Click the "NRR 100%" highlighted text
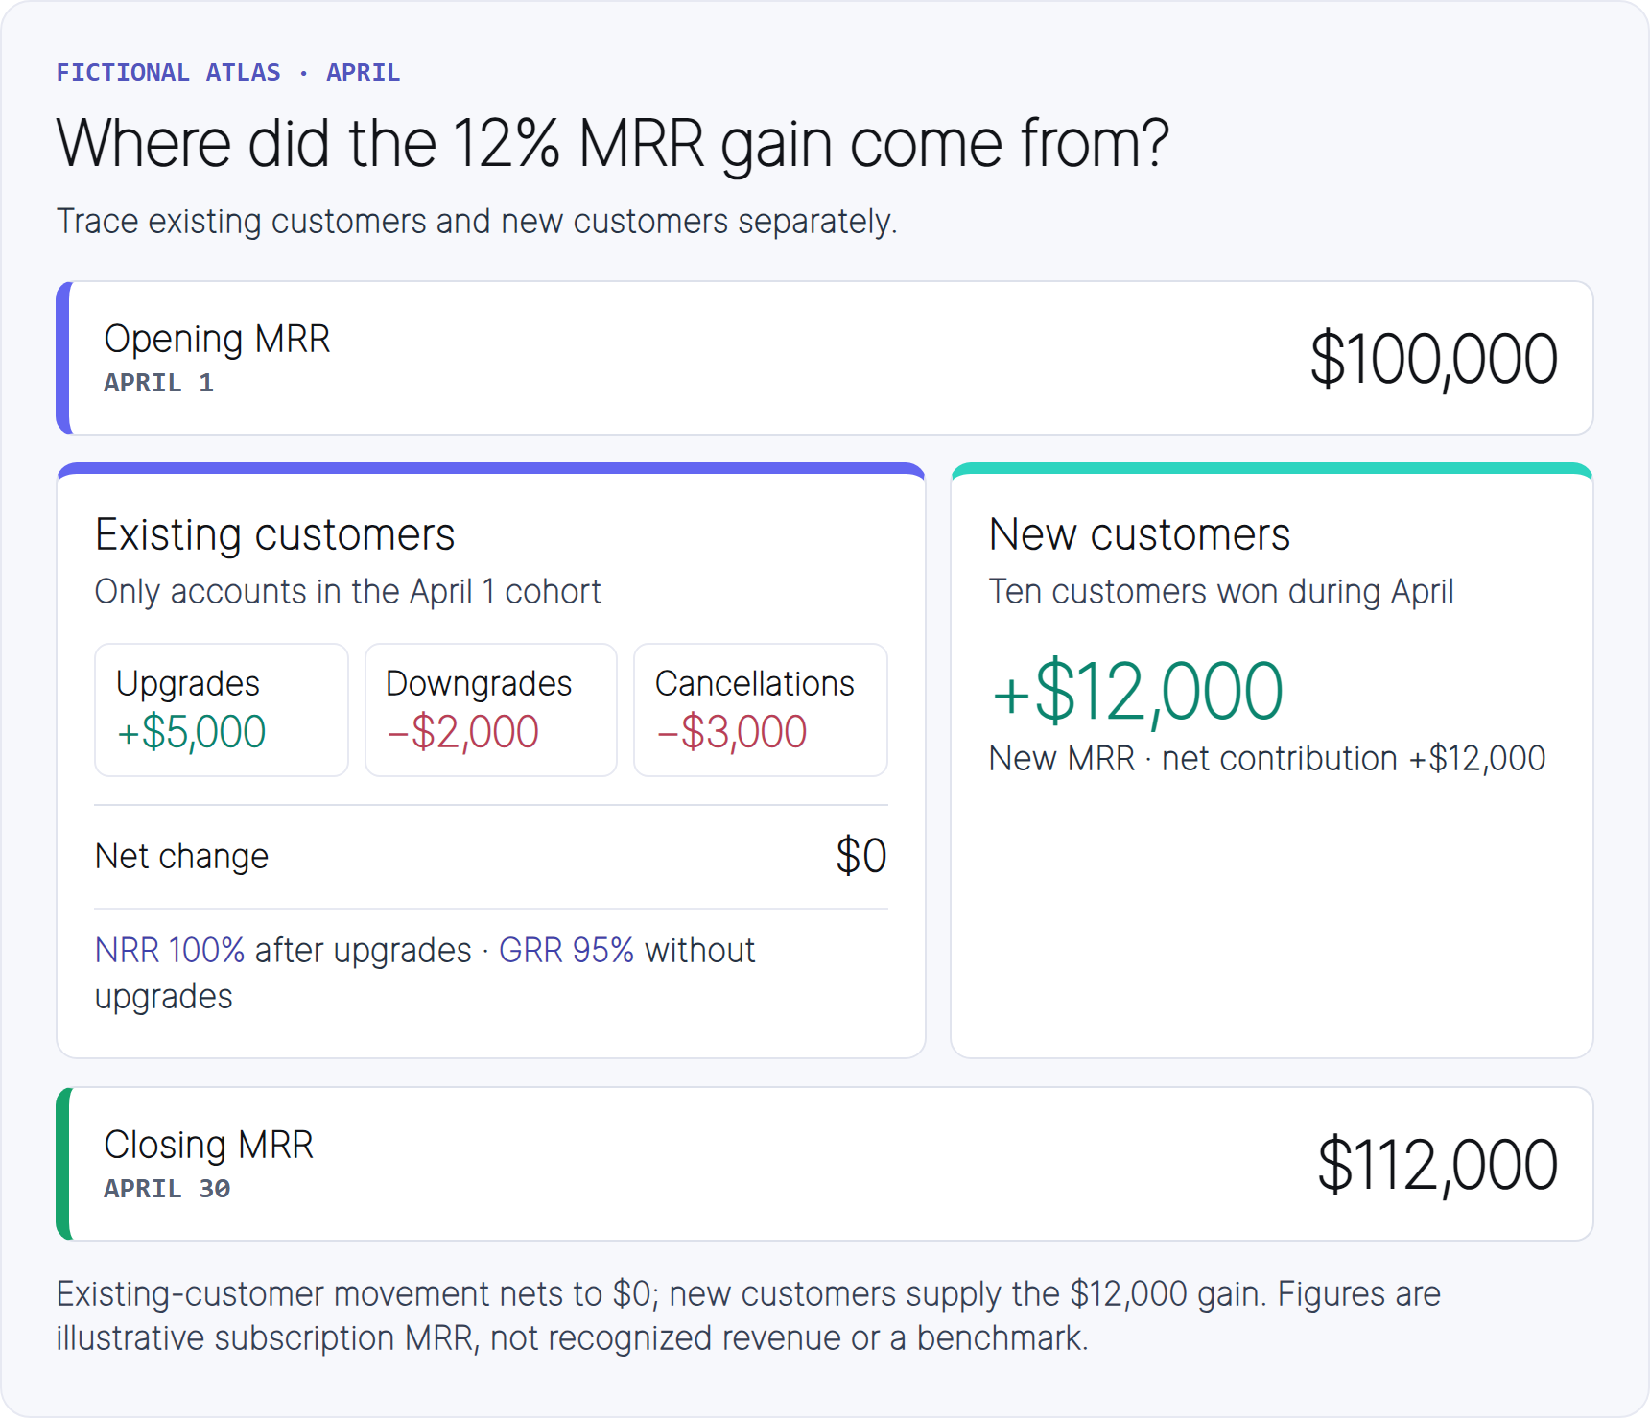This screenshot has height=1420, width=1650. 170,950
